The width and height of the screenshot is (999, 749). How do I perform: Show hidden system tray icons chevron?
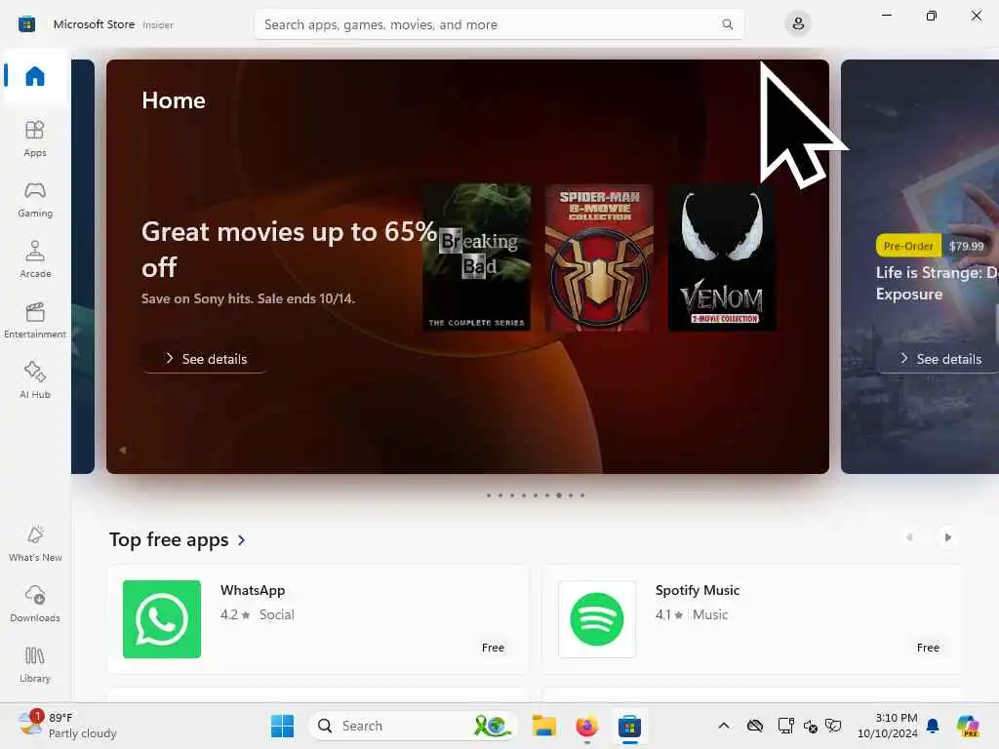click(724, 726)
